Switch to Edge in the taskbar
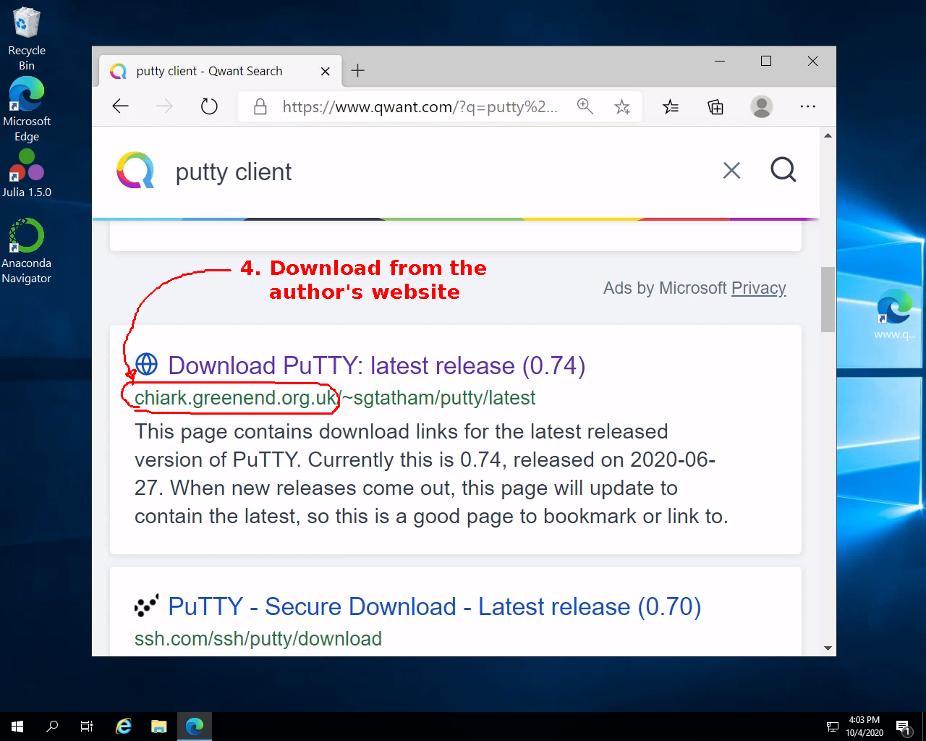Screen dimensions: 926x741 [x=194, y=727]
